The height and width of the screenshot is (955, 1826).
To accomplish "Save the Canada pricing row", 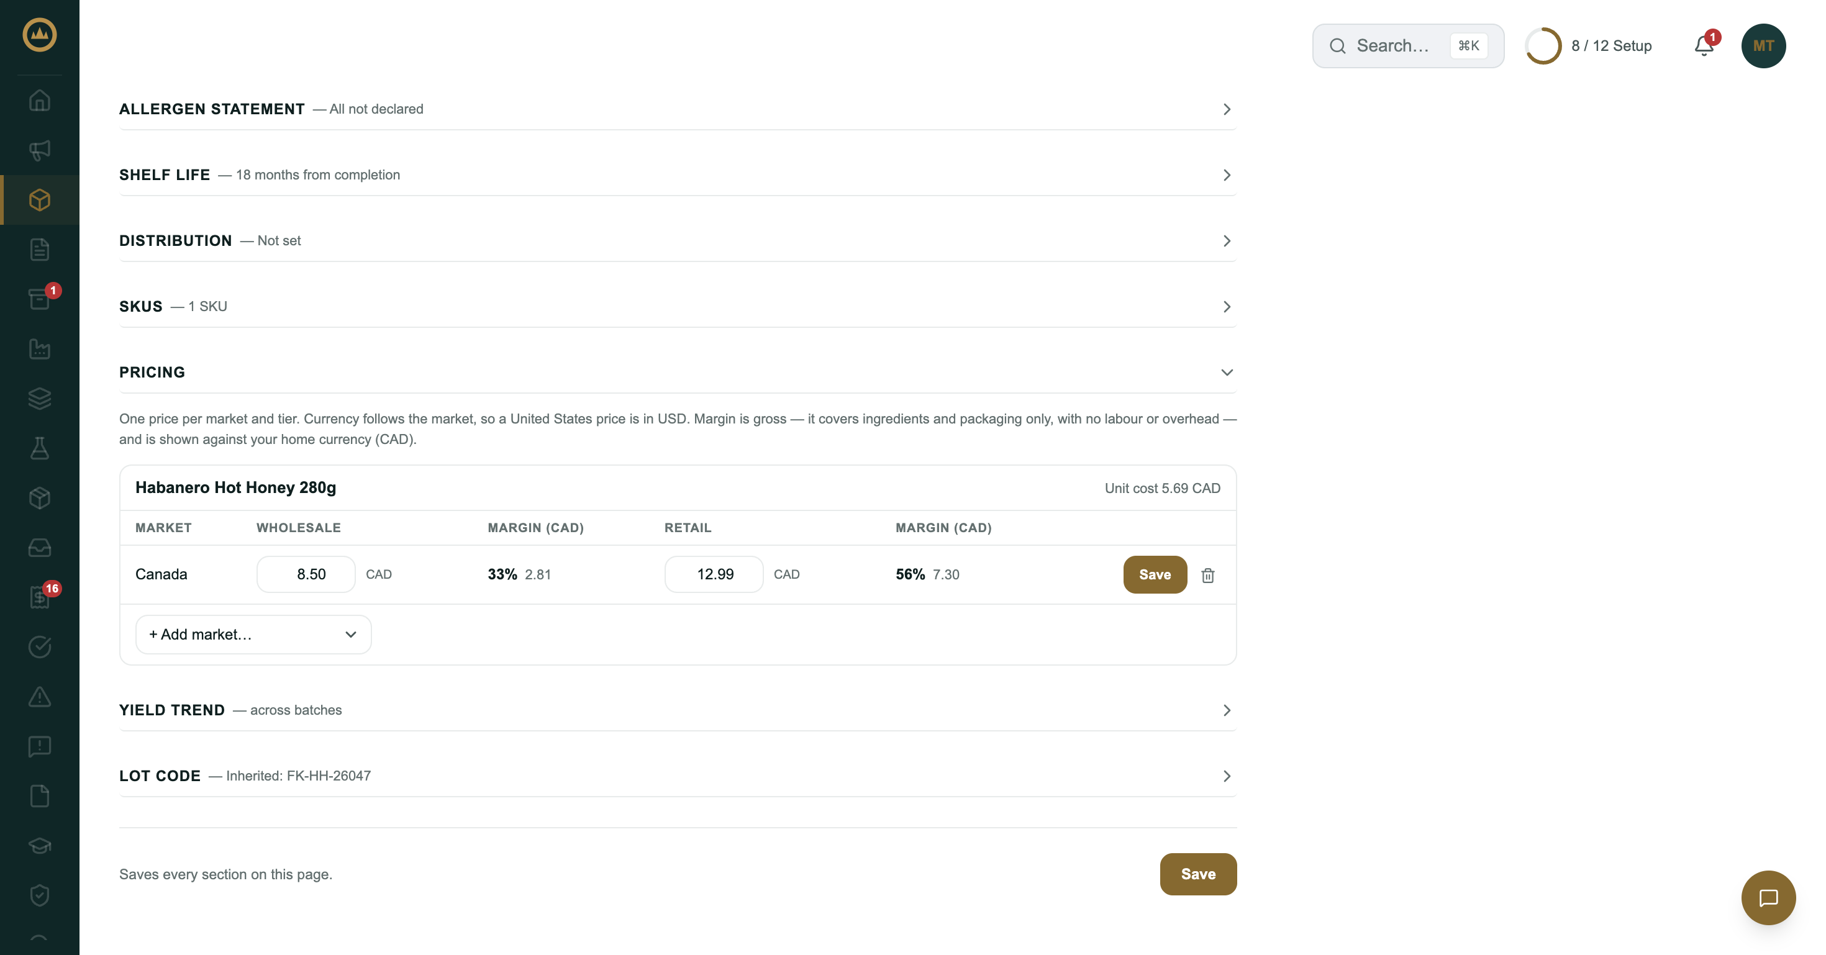I will [1155, 574].
